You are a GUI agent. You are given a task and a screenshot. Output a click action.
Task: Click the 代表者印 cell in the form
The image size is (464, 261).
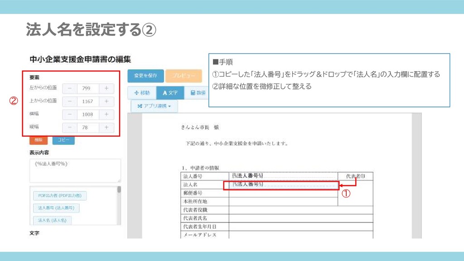click(x=355, y=176)
